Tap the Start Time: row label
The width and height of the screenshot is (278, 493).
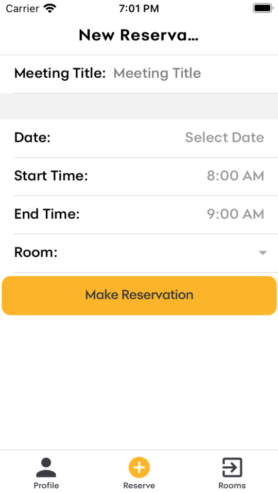pos(51,176)
